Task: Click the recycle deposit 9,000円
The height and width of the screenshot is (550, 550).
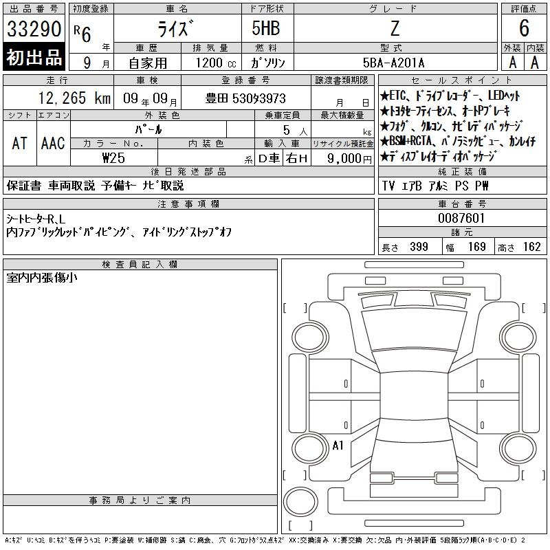Action: pyautogui.click(x=349, y=158)
